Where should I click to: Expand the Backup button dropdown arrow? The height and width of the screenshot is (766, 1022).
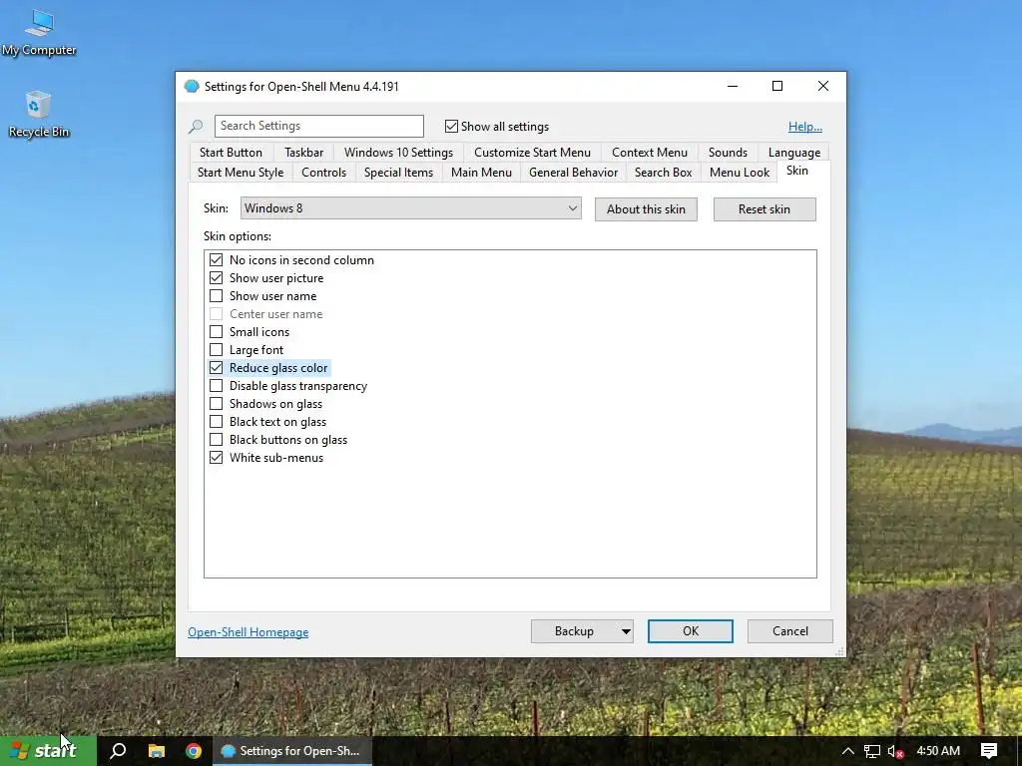click(x=626, y=631)
